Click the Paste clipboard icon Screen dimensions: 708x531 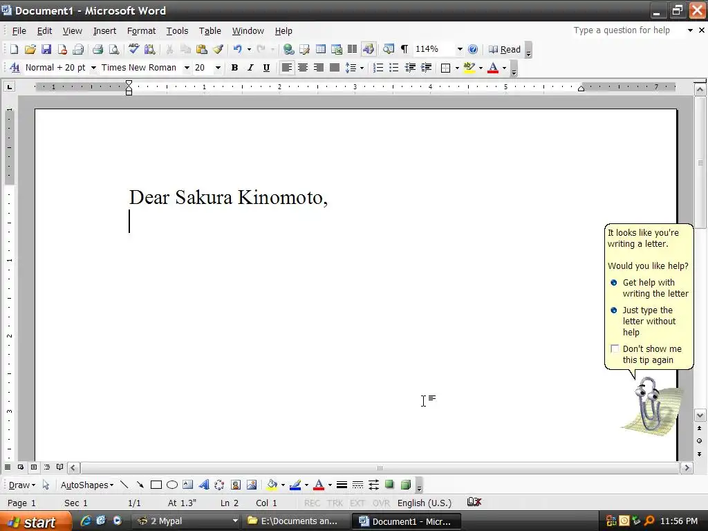(x=202, y=49)
